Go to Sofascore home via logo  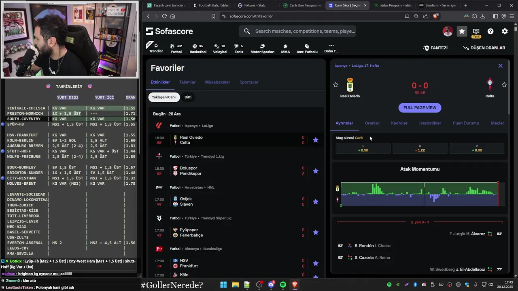pyautogui.click(x=169, y=31)
